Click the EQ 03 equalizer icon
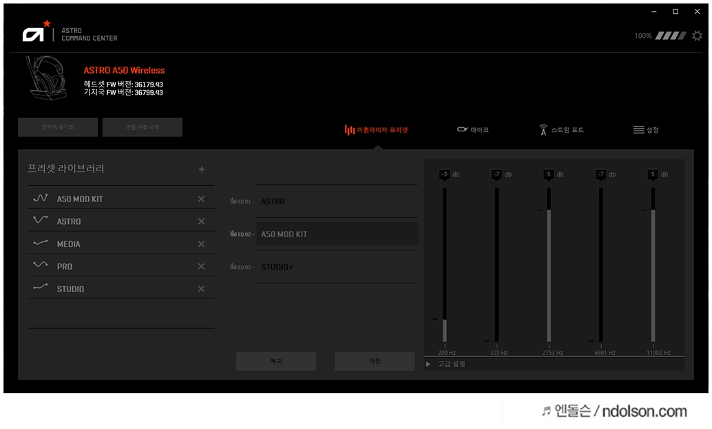Viewport: 712px width, 429px height. point(233,267)
